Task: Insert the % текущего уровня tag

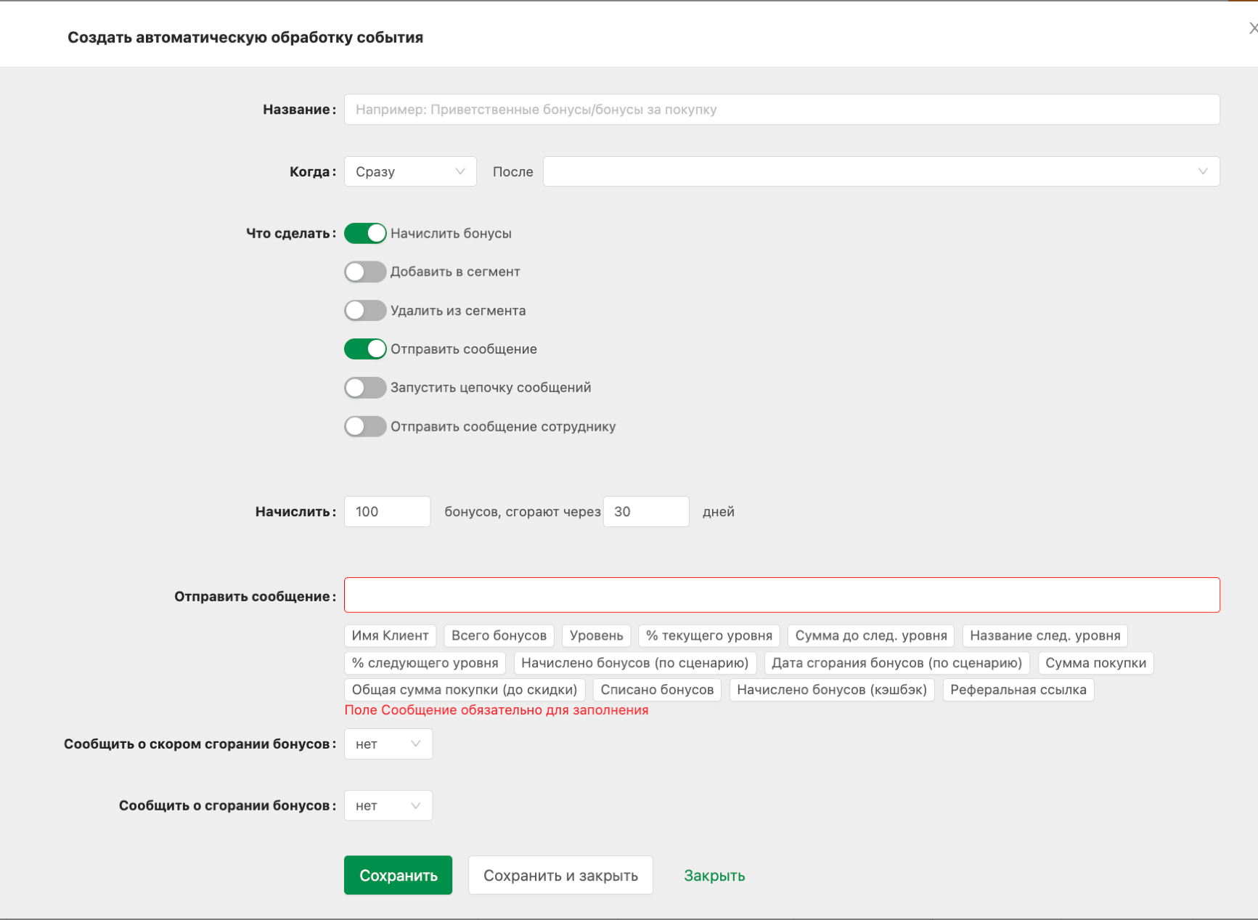Action: click(x=709, y=636)
